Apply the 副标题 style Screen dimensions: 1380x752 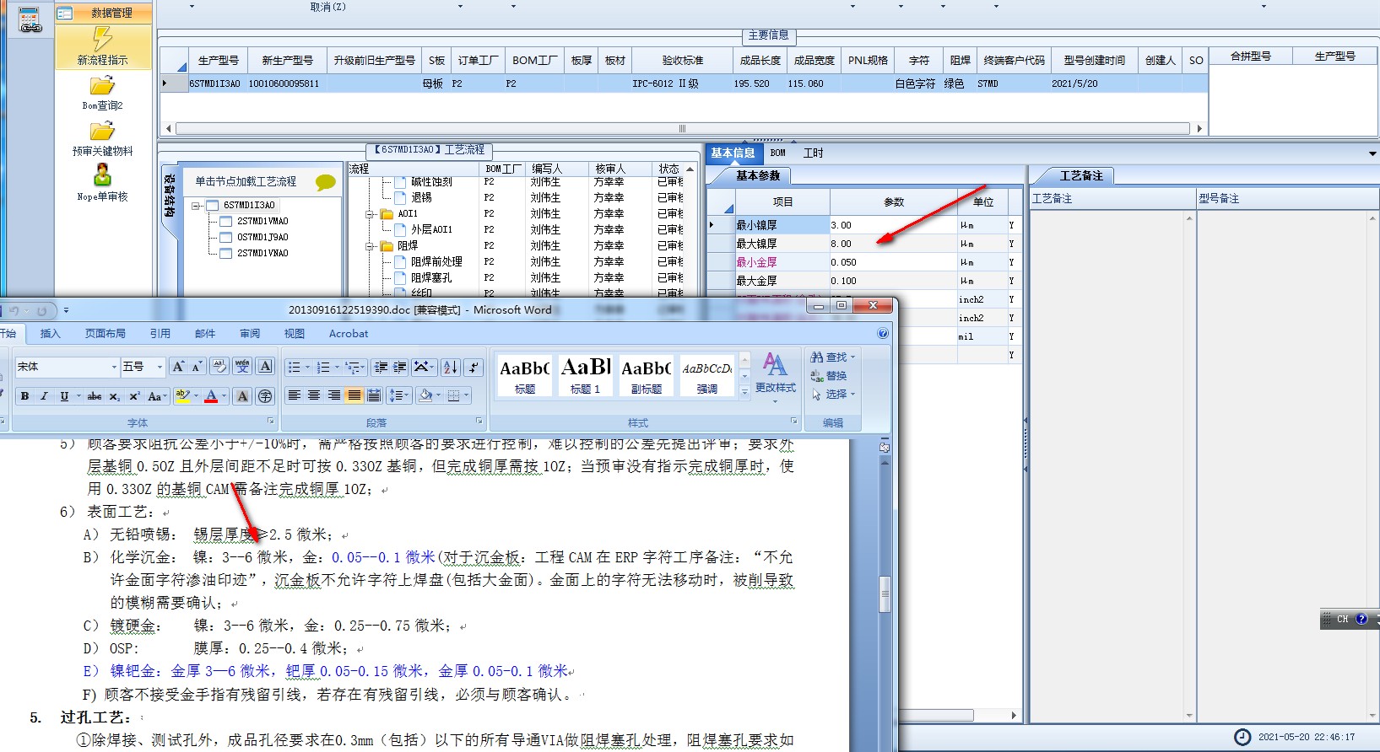click(x=646, y=375)
